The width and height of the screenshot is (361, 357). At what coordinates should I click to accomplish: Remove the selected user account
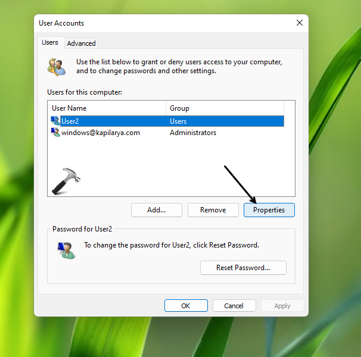click(213, 210)
